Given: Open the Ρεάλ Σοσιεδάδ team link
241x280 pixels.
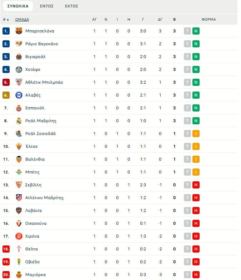Looking at the screenshot, I should [41, 134].
